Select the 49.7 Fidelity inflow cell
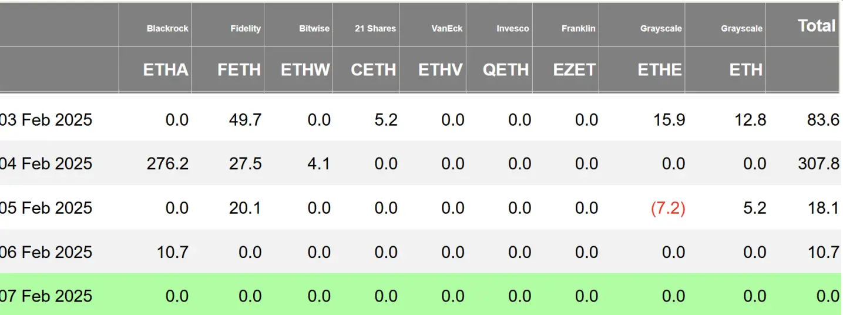843x315 pixels. (246, 120)
